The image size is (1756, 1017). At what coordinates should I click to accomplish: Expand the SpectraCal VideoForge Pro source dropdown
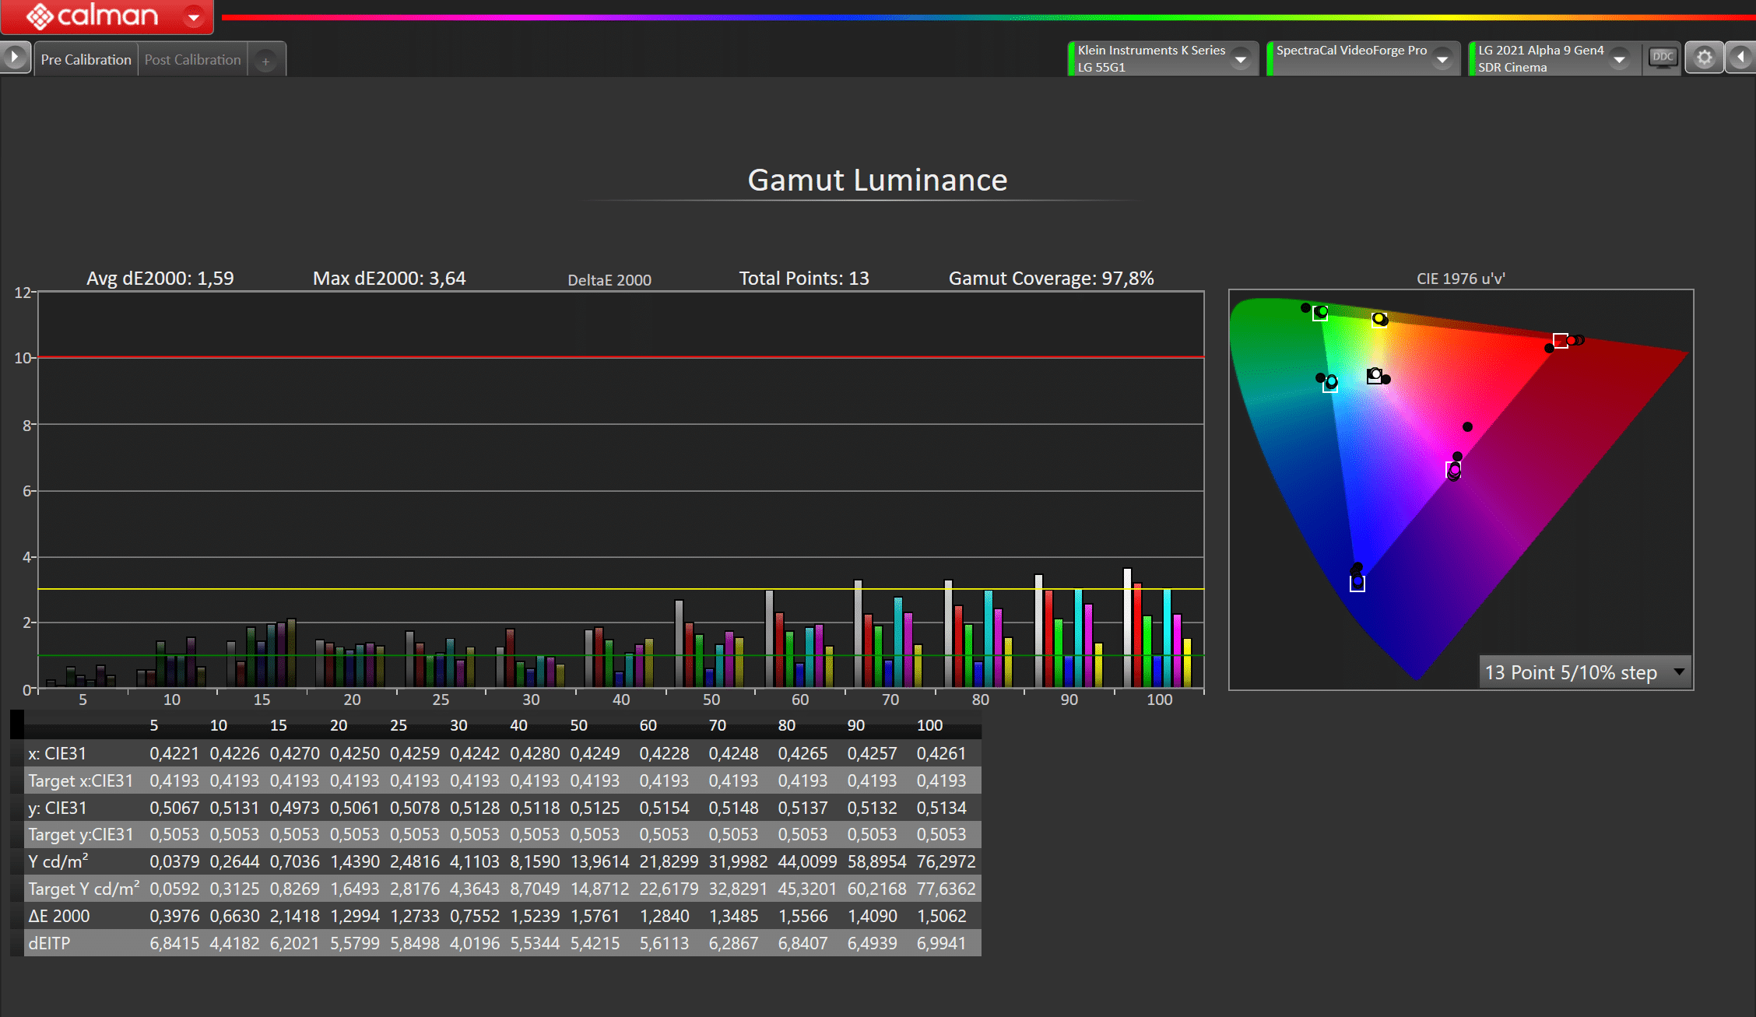click(x=1442, y=59)
